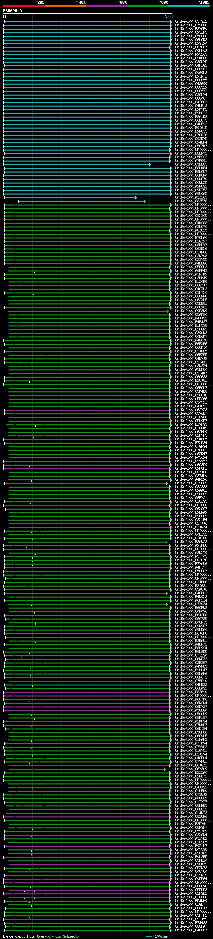Click the UniRef100_P57703 label
213x939 pixels.
click(191, 557)
